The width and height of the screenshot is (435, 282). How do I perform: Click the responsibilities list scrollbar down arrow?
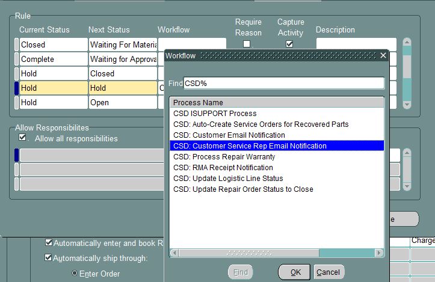point(407,186)
